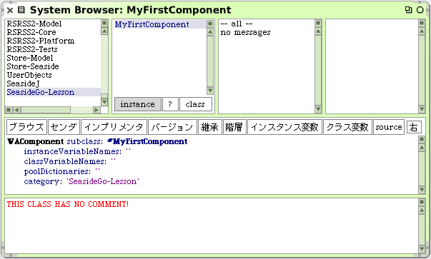Click the インスタンス変数 button
The image size is (431, 259).
[284, 127]
